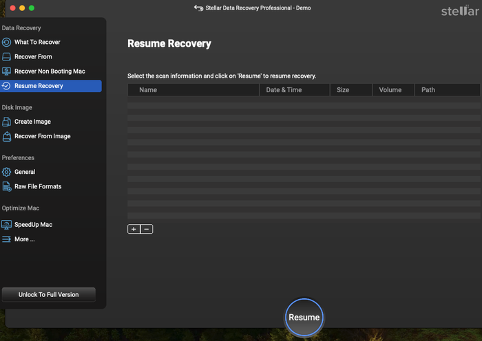Click the Optimize Mac section heading
The width and height of the screenshot is (482, 341).
click(20, 208)
